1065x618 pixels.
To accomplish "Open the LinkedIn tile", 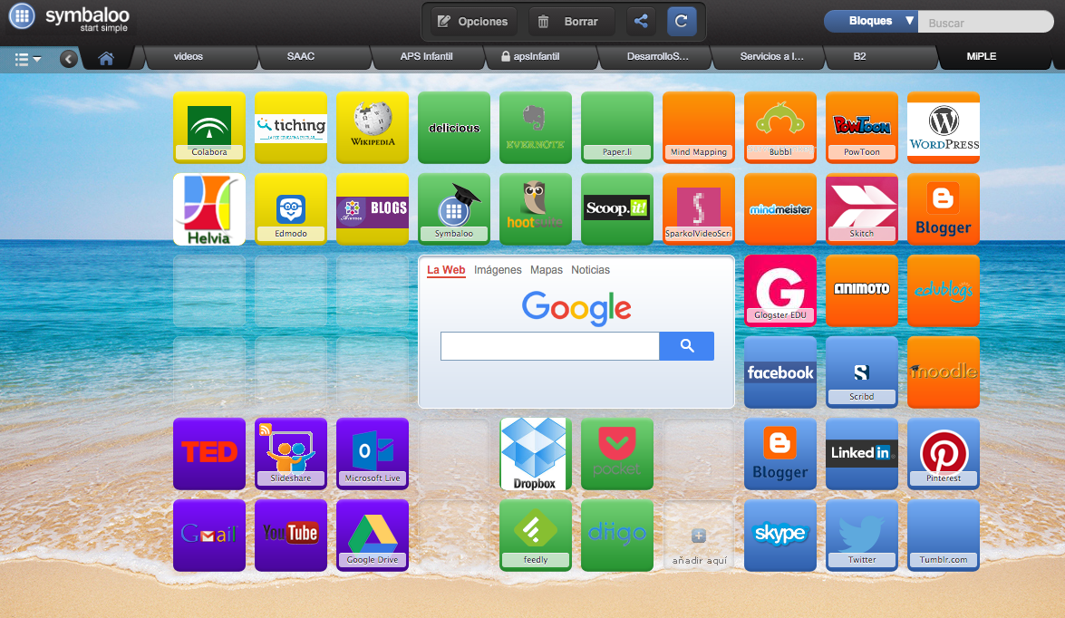I will point(861,454).
